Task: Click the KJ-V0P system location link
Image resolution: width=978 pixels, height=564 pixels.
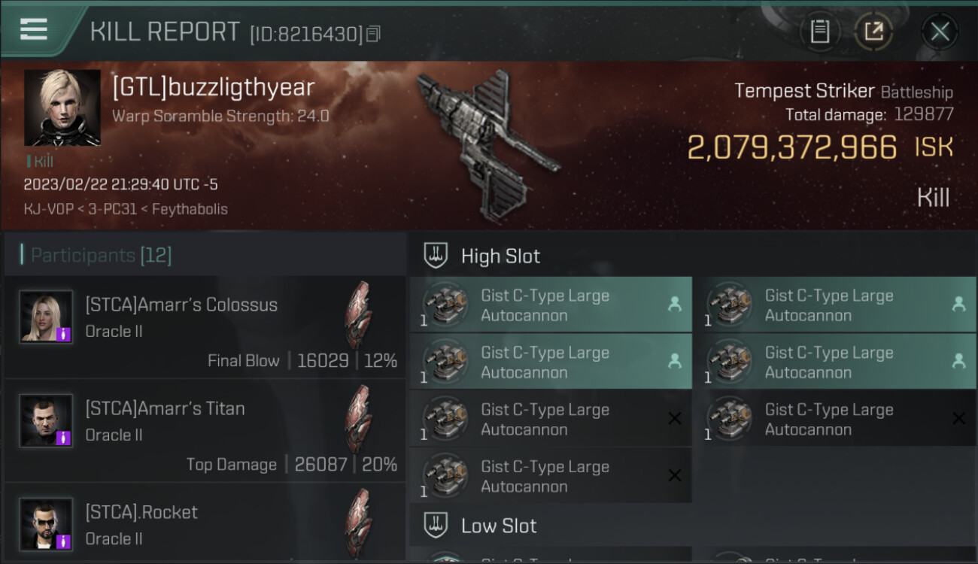Action: point(46,209)
